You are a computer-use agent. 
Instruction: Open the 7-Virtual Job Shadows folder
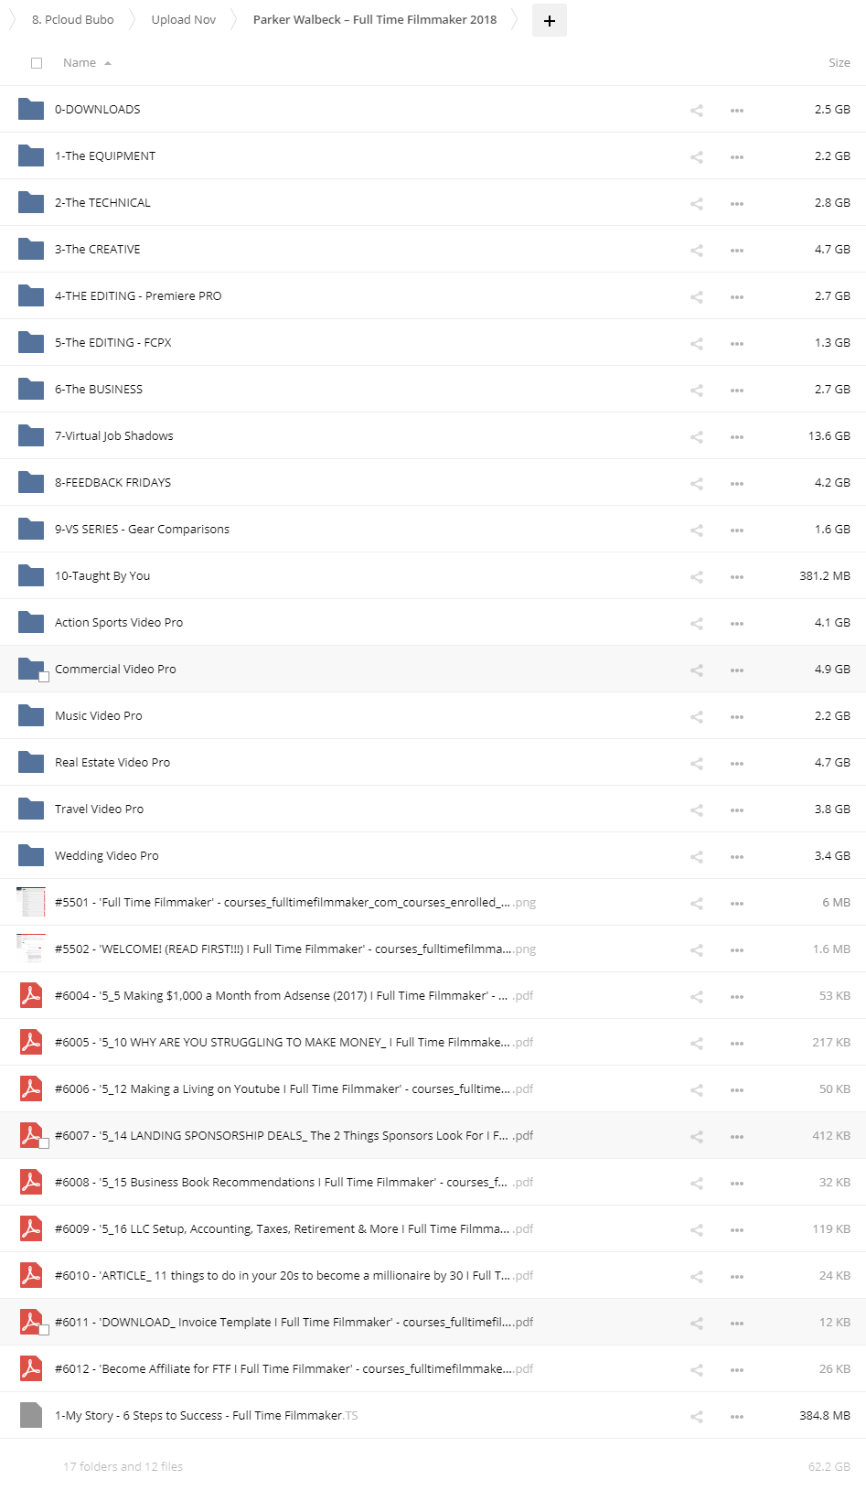click(x=114, y=435)
